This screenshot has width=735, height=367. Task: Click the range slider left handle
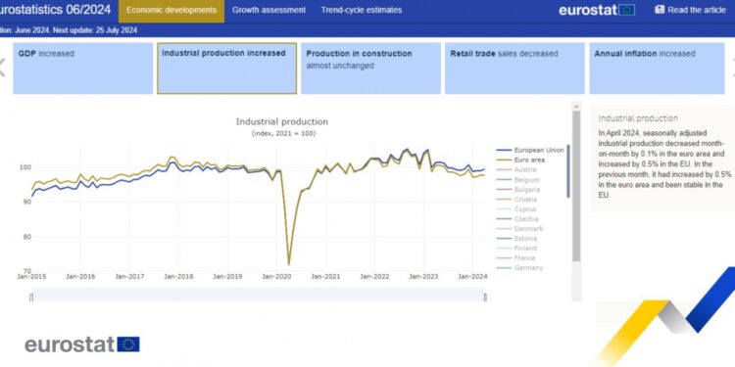point(31,298)
